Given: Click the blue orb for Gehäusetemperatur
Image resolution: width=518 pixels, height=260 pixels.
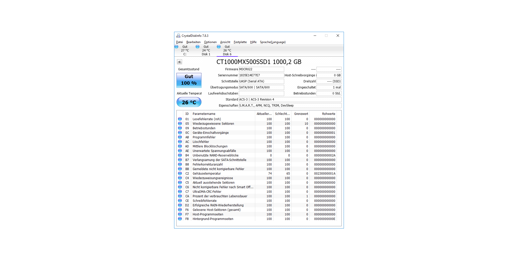Looking at the screenshot, I should click(180, 173).
